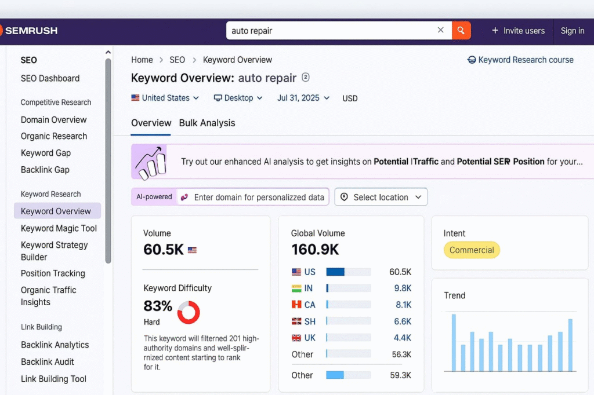Open Keyword Gap in sidebar
Screen dimensions: 594x395
(46, 153)
